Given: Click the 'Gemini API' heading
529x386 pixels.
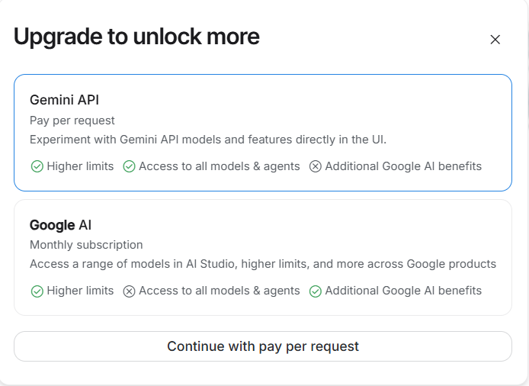Looking at the screenshot, I should tap(65, 100).
